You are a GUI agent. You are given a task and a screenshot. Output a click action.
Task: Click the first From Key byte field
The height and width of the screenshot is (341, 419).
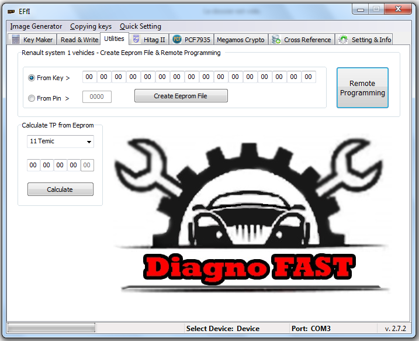click(x=89, y=77)
